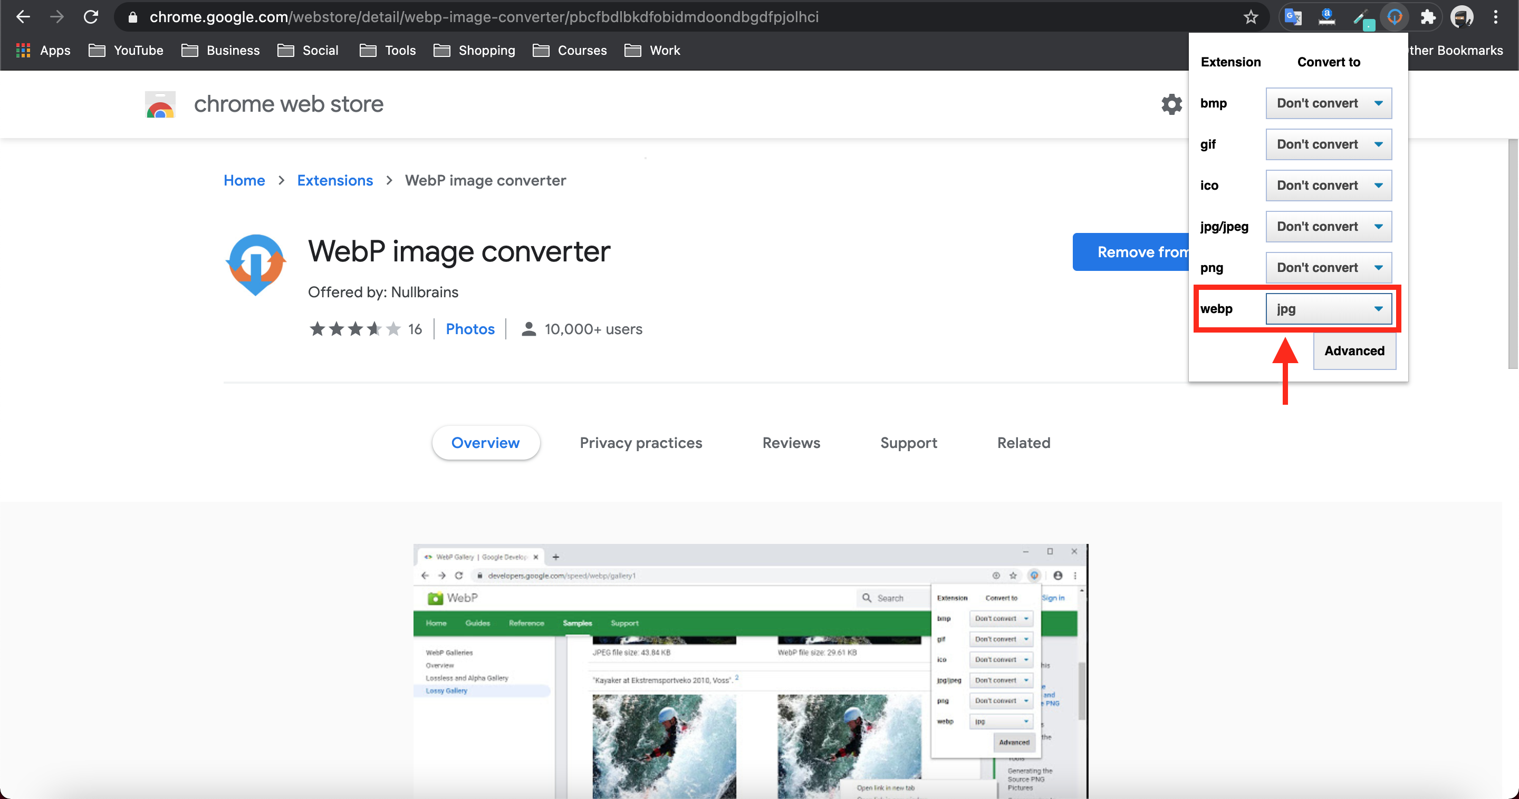The image size is (1519, 799).
Task: Click the WebP image converter toolbar icon
Action: point(1394,17)
